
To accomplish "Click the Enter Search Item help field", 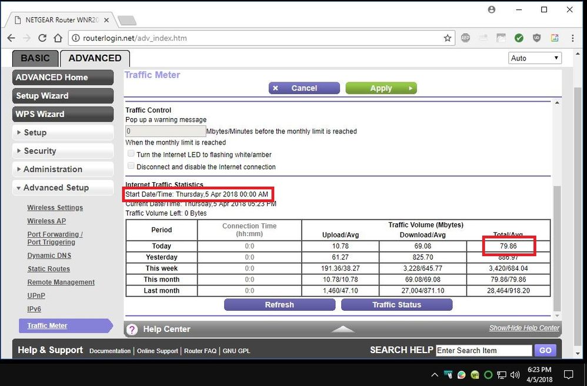I will click(x=483, y=350).
